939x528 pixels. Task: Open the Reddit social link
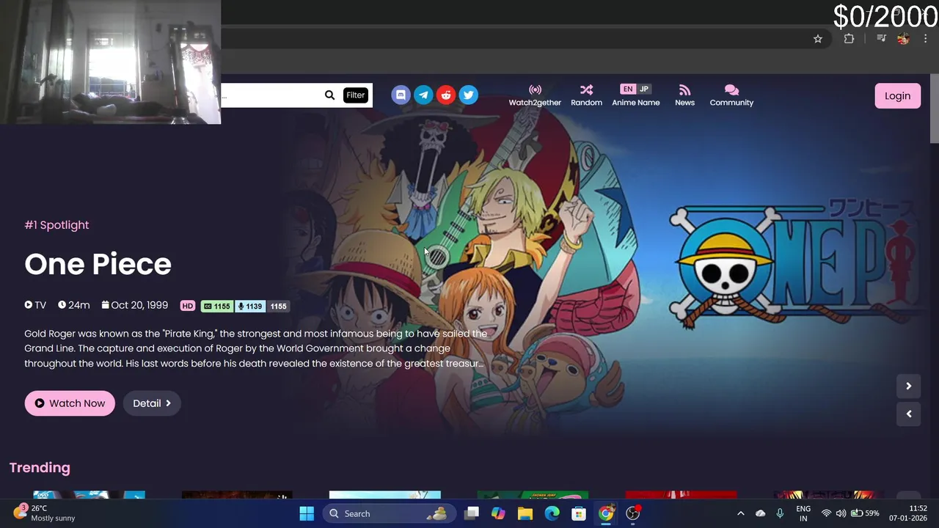tap(446, 95)
